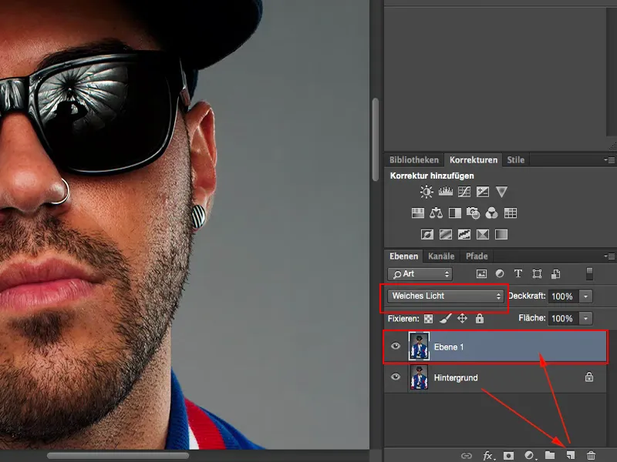Lock image pixels (Fixieren brush)
The image size is (617, 462).
tap(446, 318)
